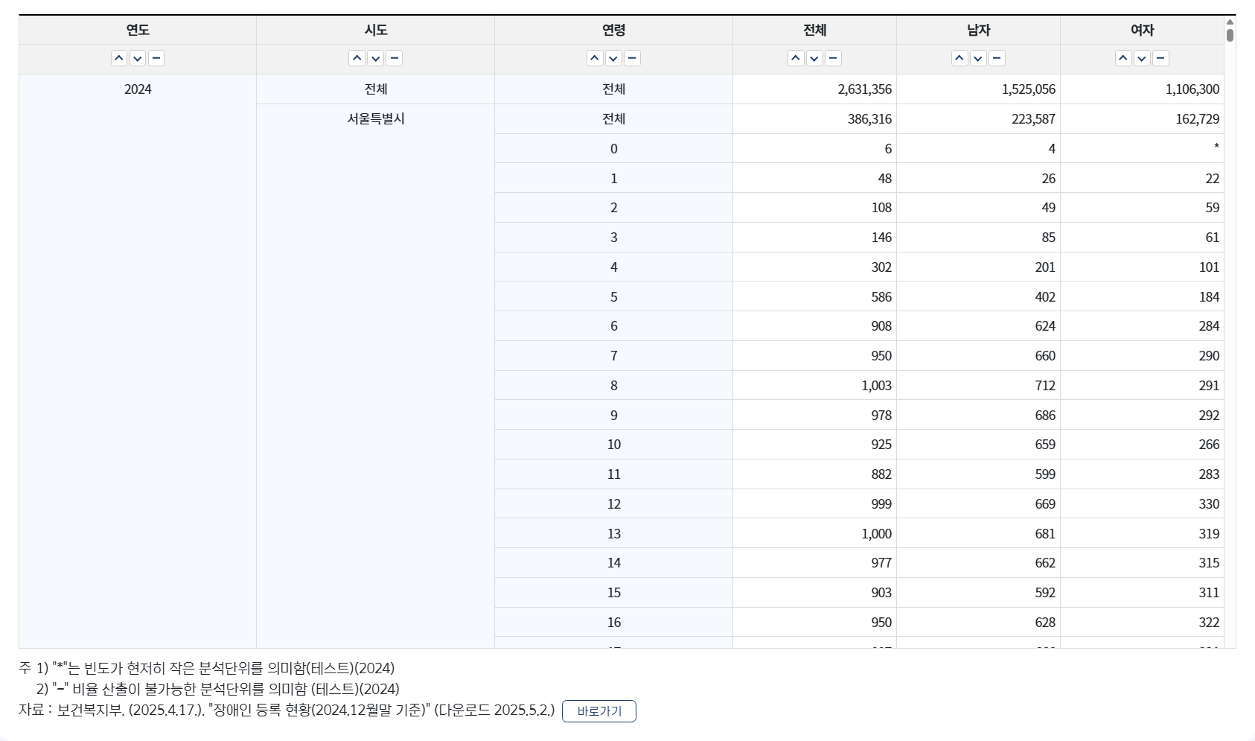
Task: Sort the 시도 column descending
Action: 375,58
